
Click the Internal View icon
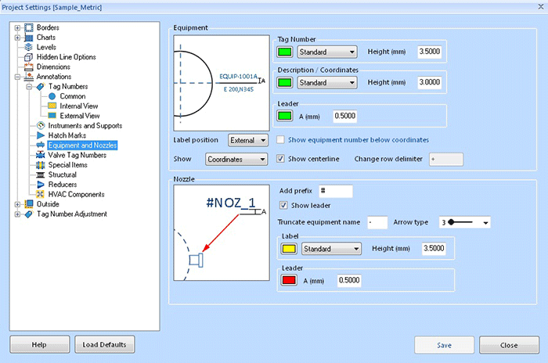pos(52,106)
